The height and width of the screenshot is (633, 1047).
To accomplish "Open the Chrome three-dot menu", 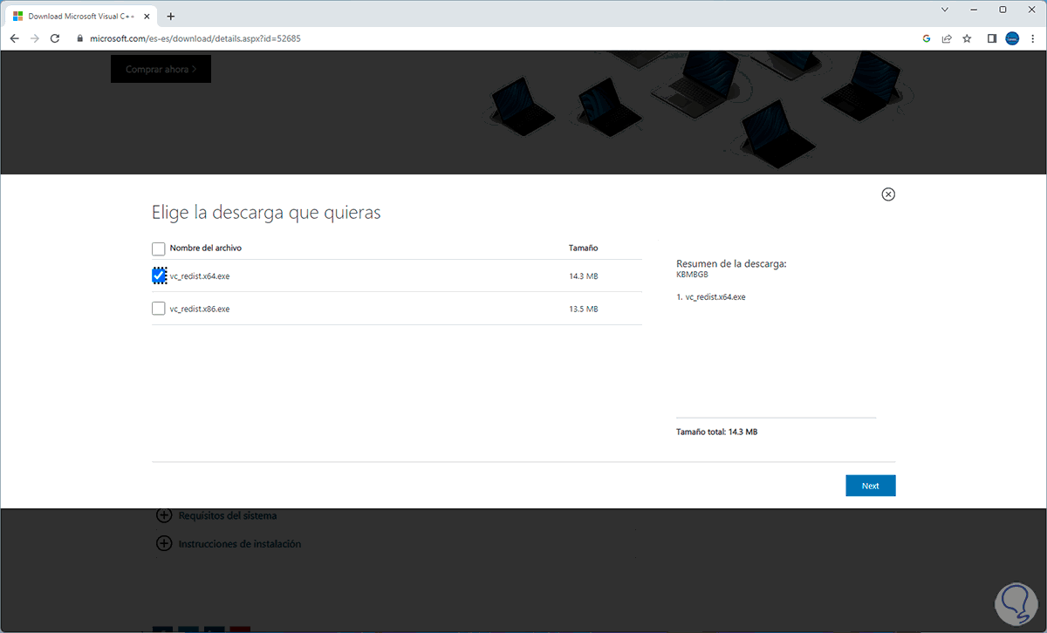I will [x=1032, y=38].
